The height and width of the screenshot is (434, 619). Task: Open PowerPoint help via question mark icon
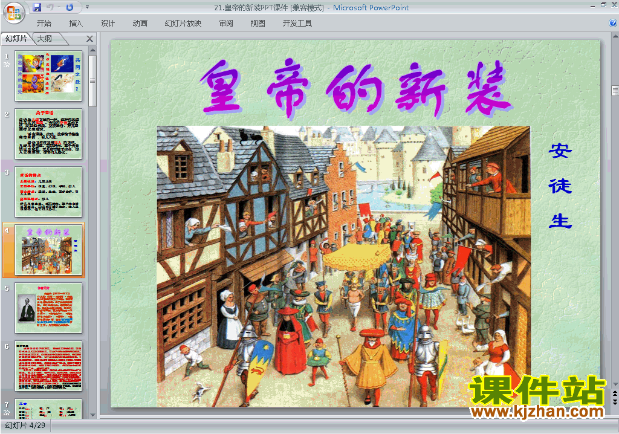(x=613, y=24)
